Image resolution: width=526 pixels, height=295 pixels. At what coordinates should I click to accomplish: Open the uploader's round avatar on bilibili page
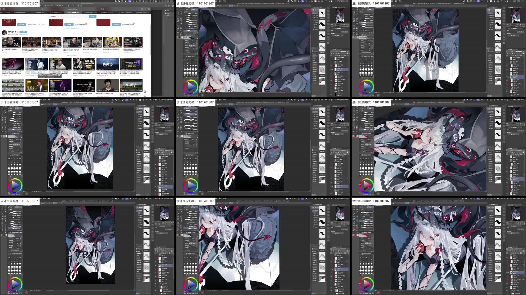[x=4, y=33]
